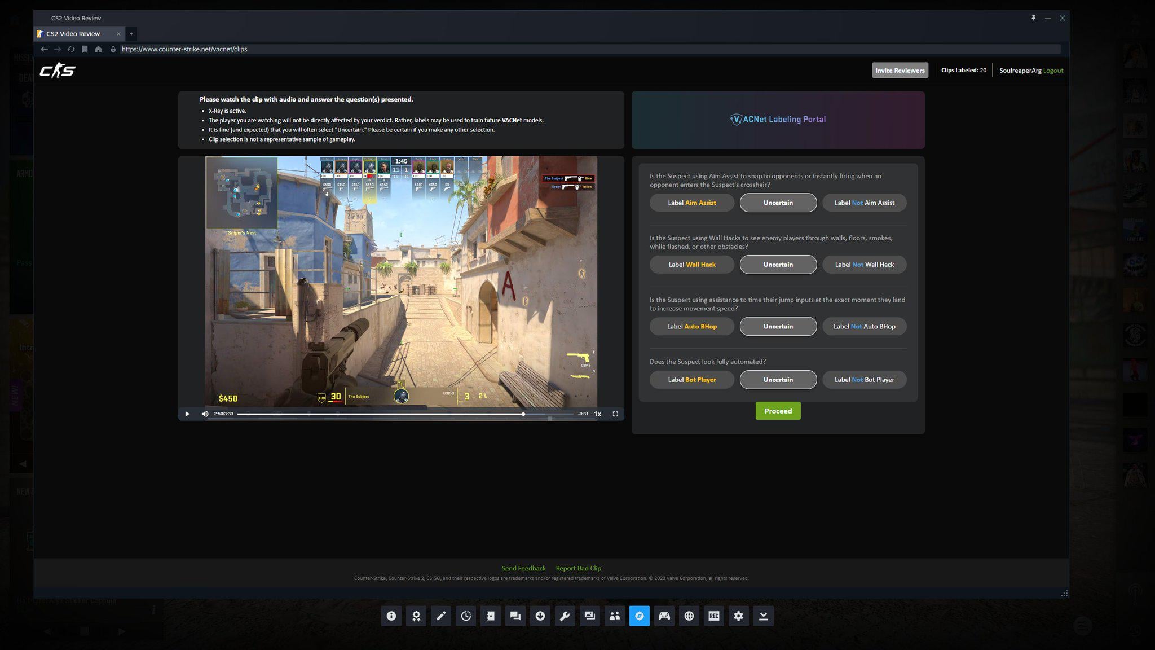This screenshot has height=650, width=1155.
Task: Open the game info overlay panel
Action: pyautogui.click(x=391, y=616)
